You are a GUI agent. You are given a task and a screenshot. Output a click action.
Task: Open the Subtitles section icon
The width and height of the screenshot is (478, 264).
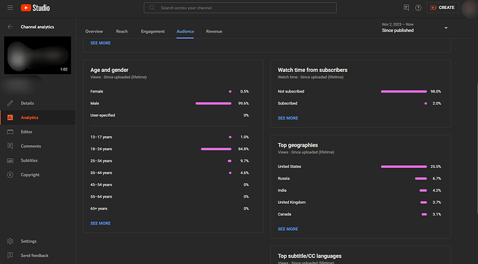10,160
